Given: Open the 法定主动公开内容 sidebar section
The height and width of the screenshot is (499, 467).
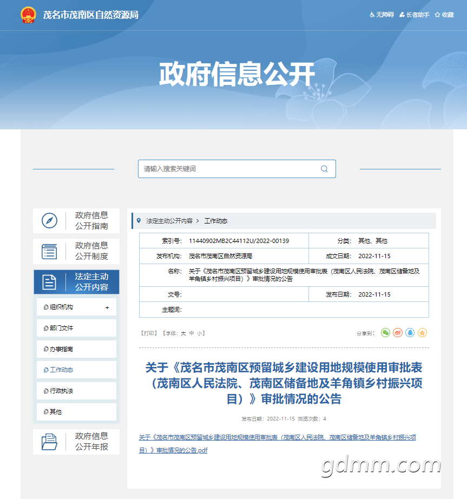Looking at the screenshot, I should (x=76, y=282).
